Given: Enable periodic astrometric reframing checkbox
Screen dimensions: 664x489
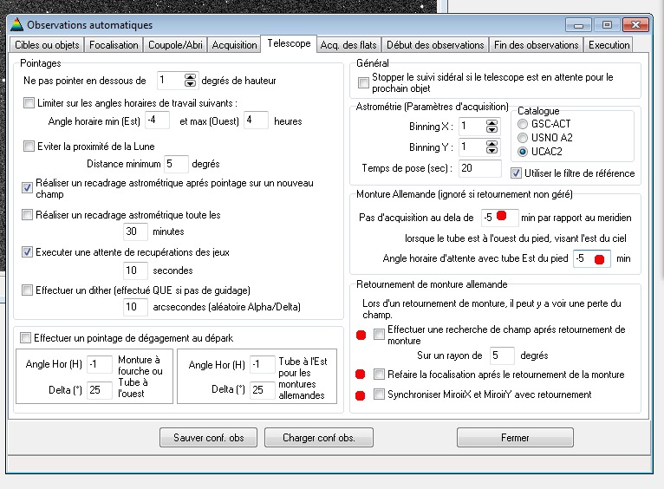Looking at the screenshot, I should pyautogui.click(x=27, y=215).
